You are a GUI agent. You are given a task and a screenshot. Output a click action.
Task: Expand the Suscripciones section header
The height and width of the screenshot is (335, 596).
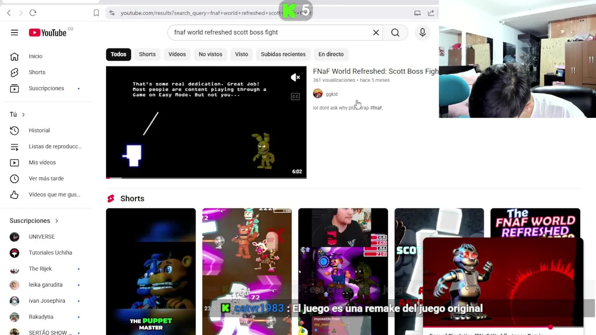[34, 221]
